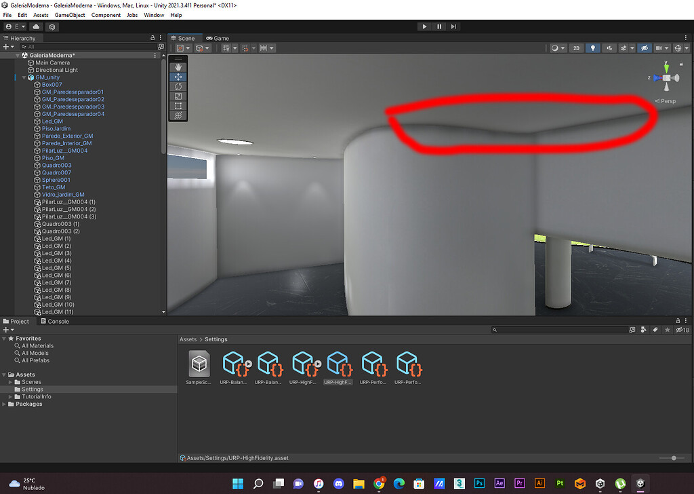
Task: Toggle Scene visibility eye icon
Action: click(644, 47)
